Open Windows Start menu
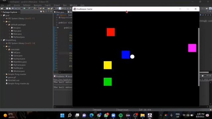The height and width of the screenshot is (119, 212). click(x=62, y=115)
